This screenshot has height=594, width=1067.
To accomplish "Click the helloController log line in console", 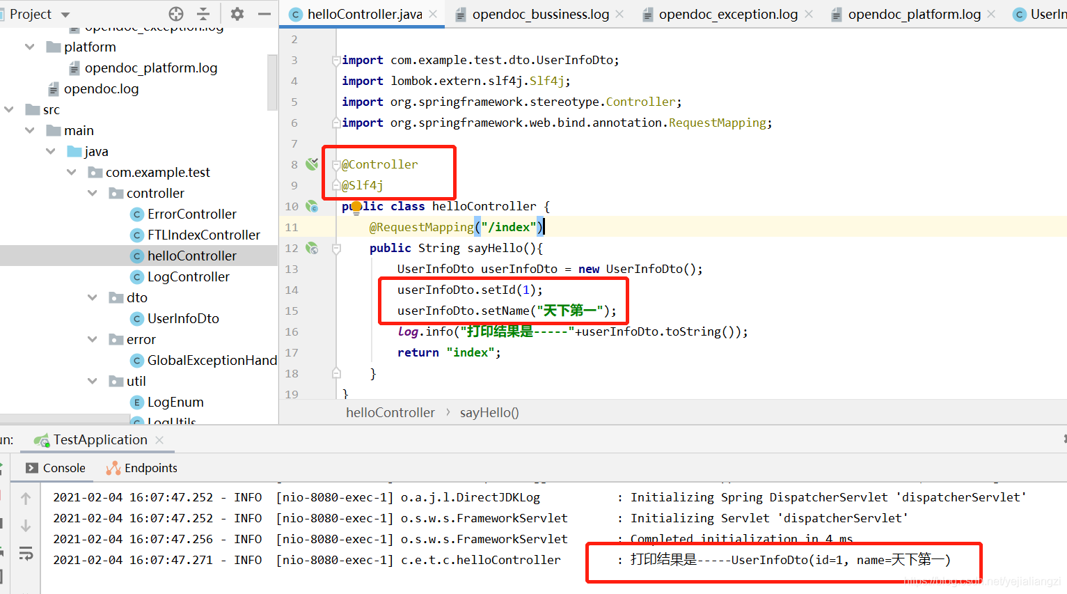I will 502,560.
